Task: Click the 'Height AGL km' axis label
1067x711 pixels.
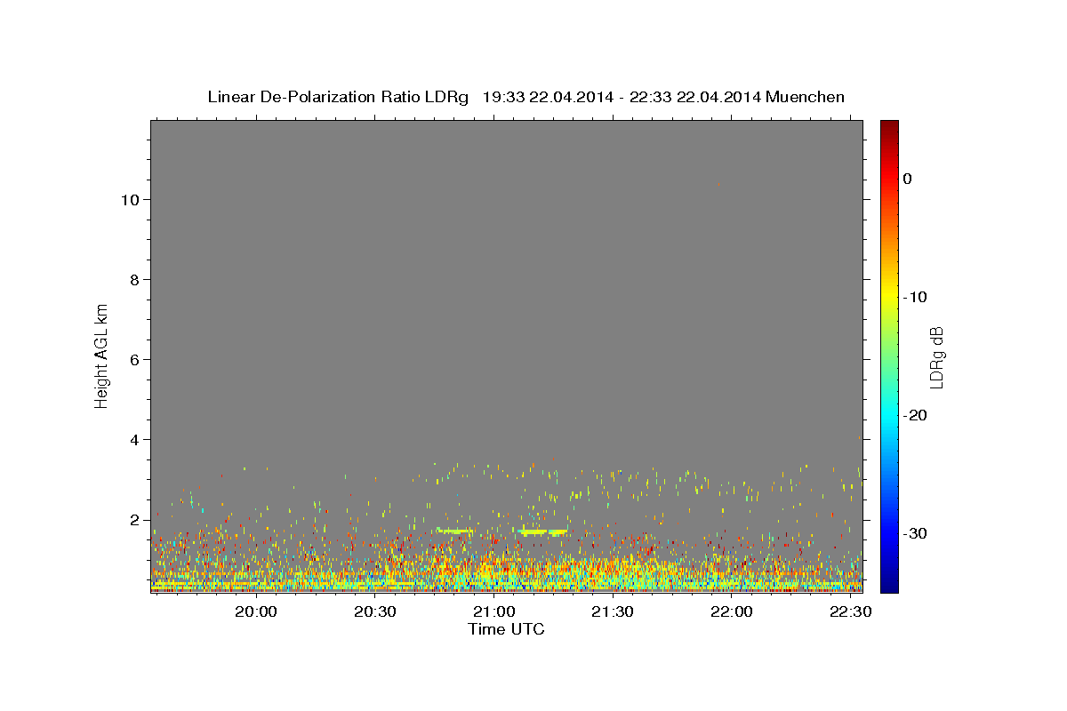Action: coord(101,355)
